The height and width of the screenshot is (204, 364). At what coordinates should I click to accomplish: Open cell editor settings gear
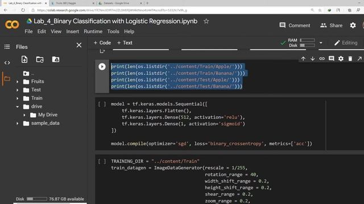(x=341, y=59)
